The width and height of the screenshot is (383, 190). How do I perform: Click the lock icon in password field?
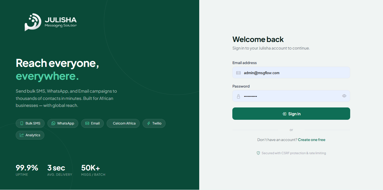[x=238, y=96]
